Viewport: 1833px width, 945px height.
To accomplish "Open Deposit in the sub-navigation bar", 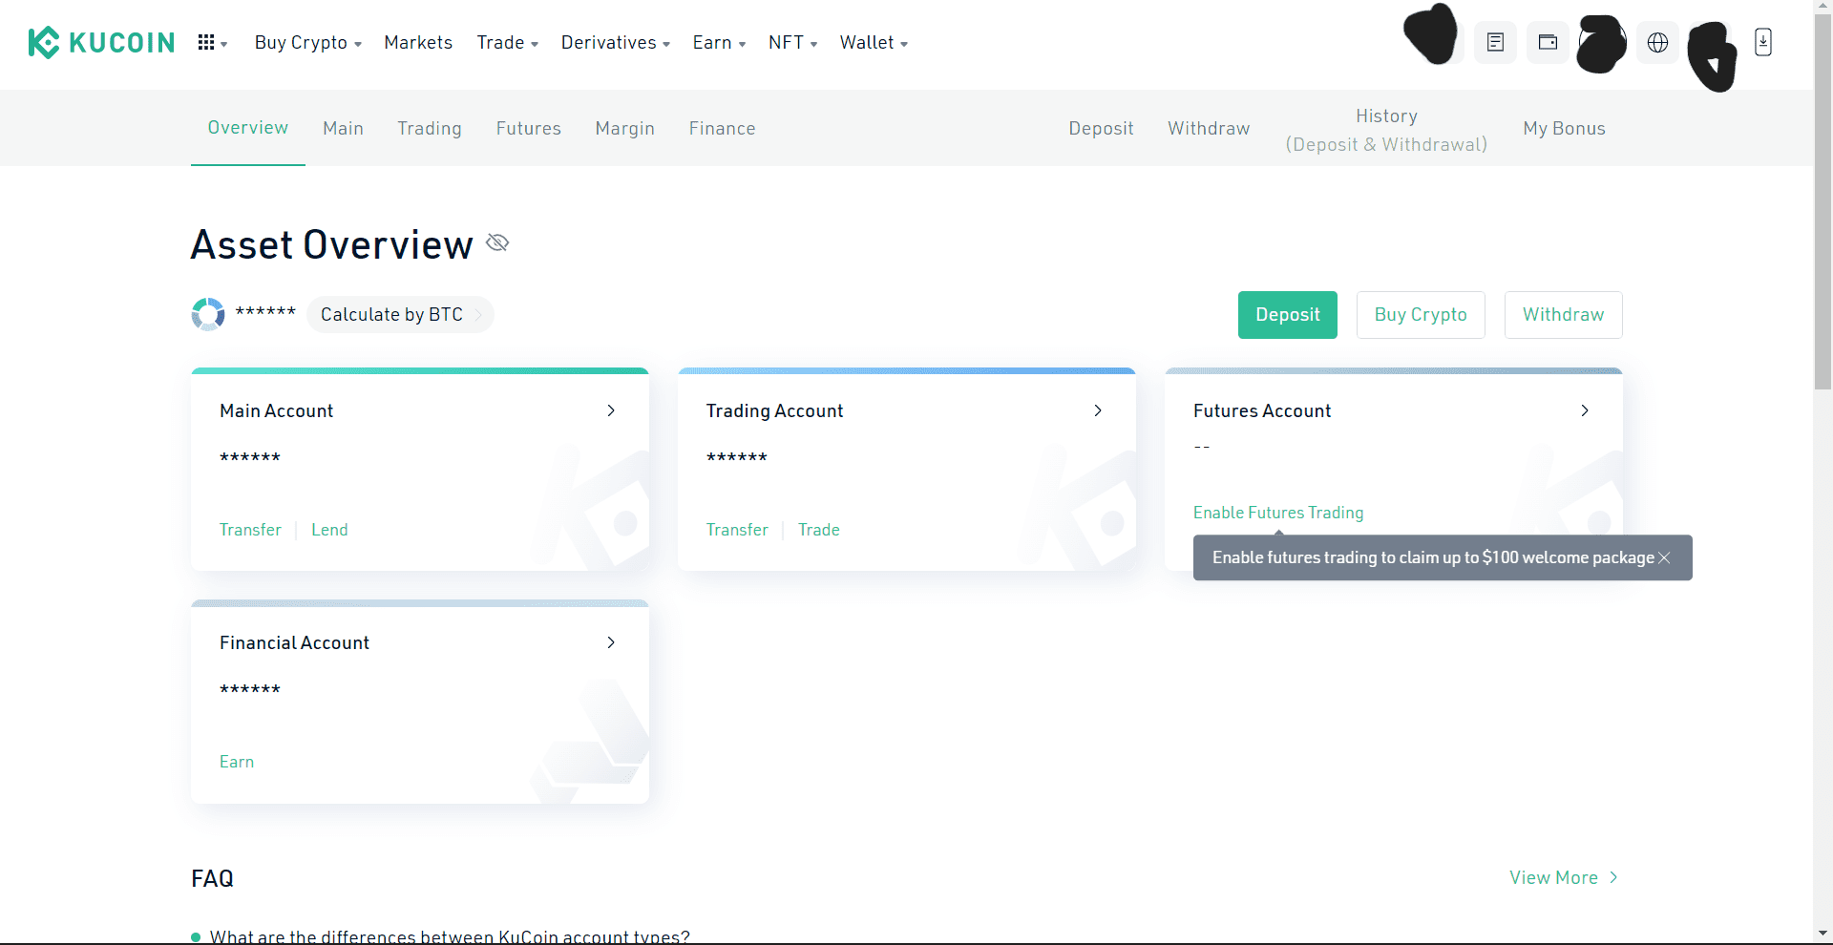I will point(1101,129).
